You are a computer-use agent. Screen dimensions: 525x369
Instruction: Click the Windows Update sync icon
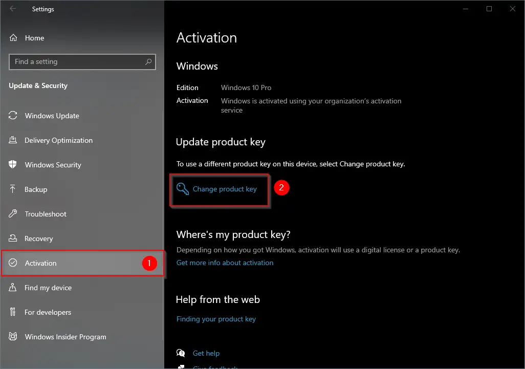coord(13,116)
